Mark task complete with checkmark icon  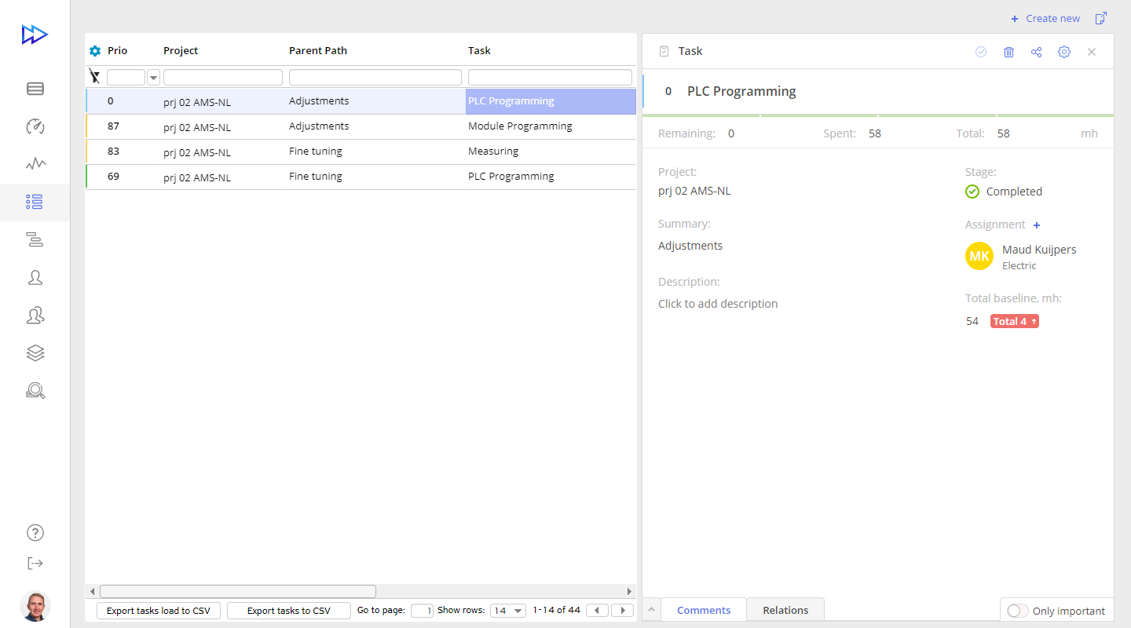coord(981,52)
